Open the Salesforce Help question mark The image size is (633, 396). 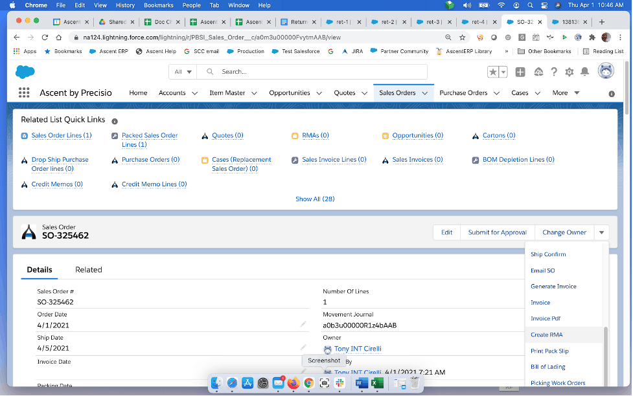[554, 72]
